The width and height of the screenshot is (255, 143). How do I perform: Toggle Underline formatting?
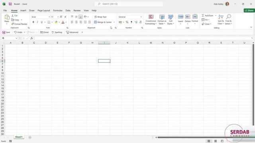pyautogui.click(x=41, y=22)
